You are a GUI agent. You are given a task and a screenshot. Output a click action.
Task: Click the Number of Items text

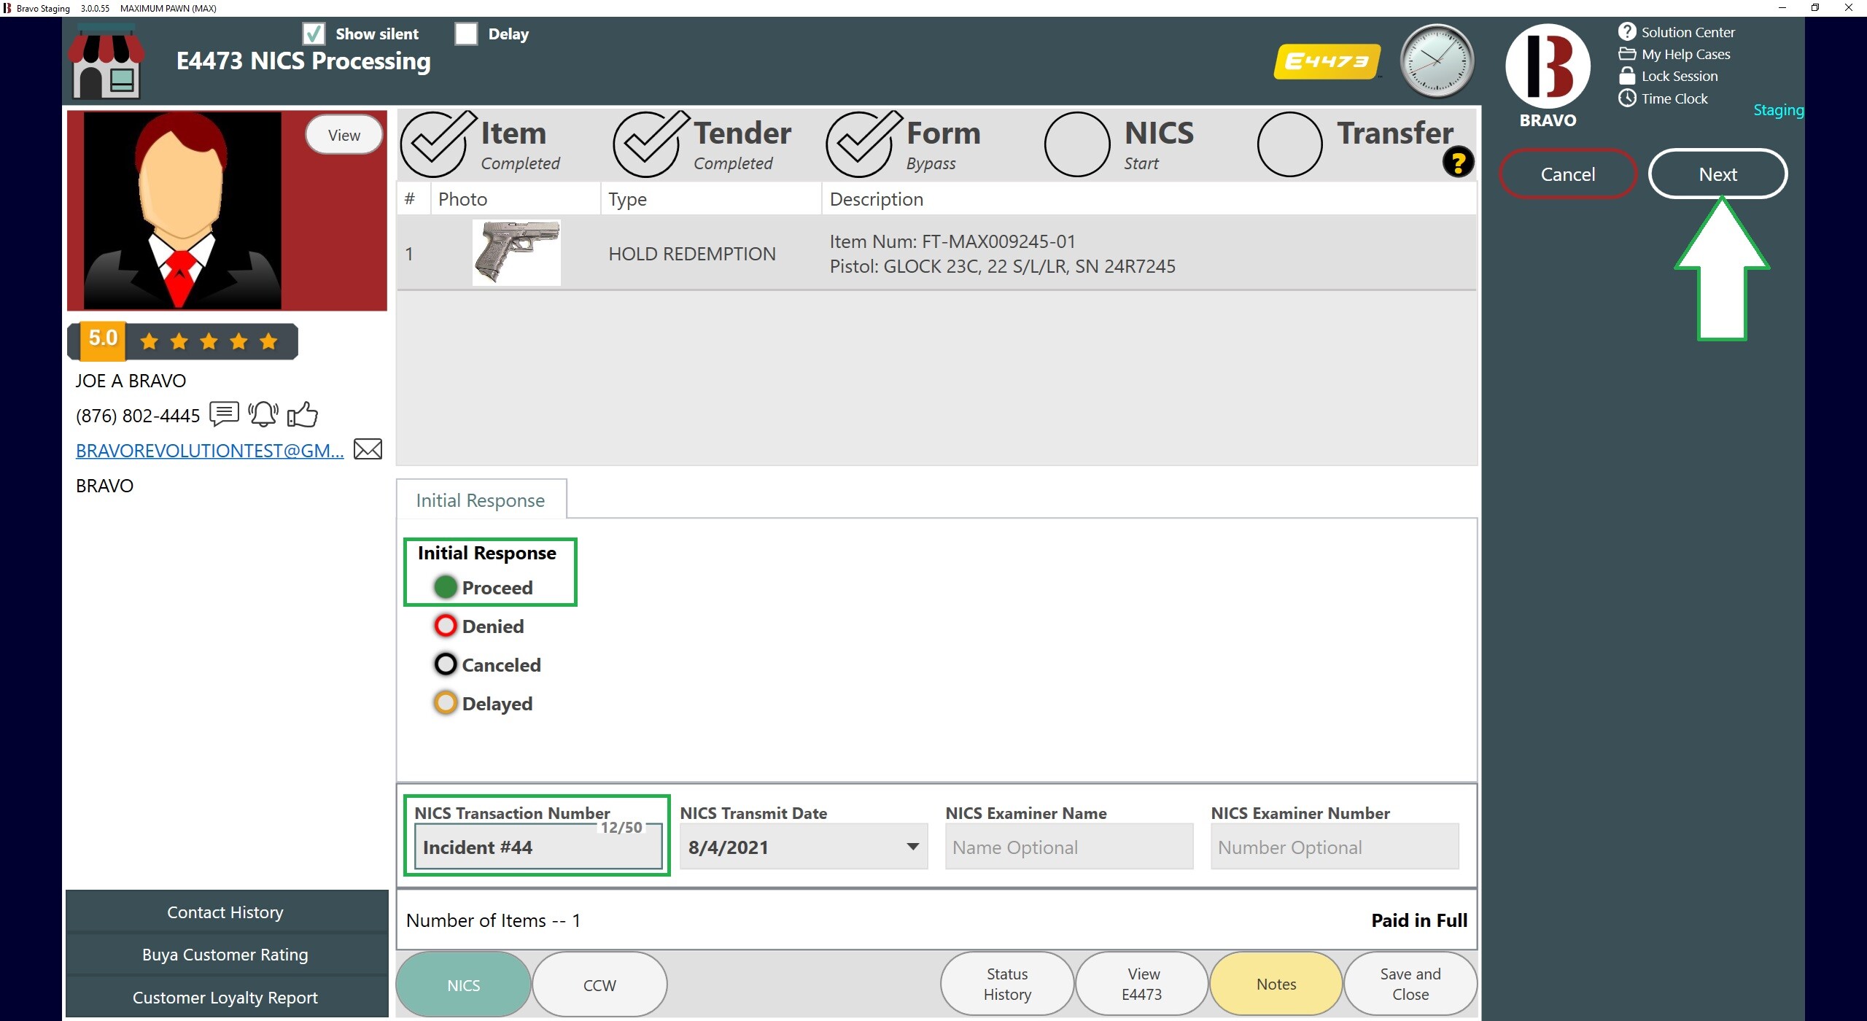tap(494, 920)
